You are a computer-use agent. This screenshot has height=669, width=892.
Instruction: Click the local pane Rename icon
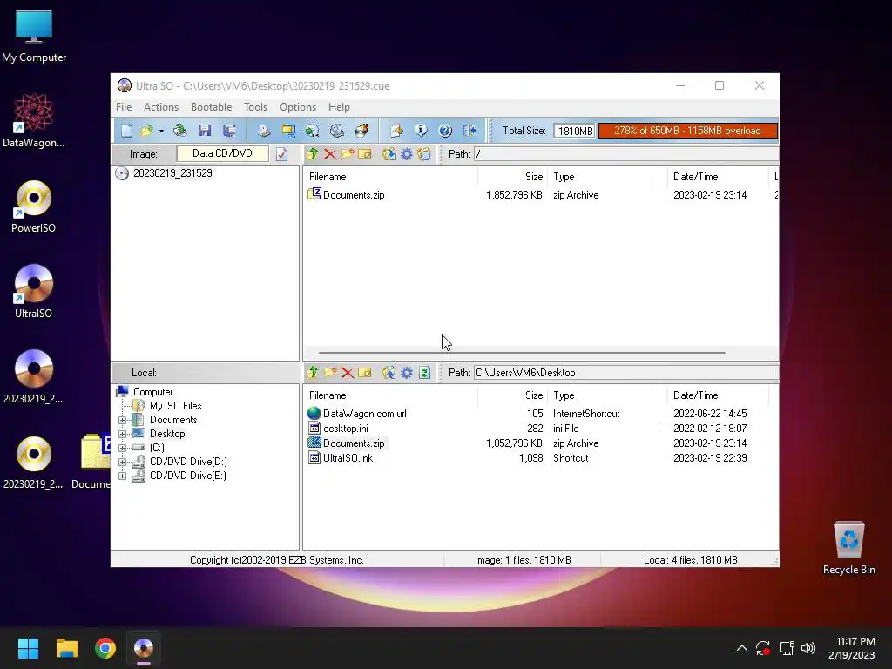pos(365,373)
